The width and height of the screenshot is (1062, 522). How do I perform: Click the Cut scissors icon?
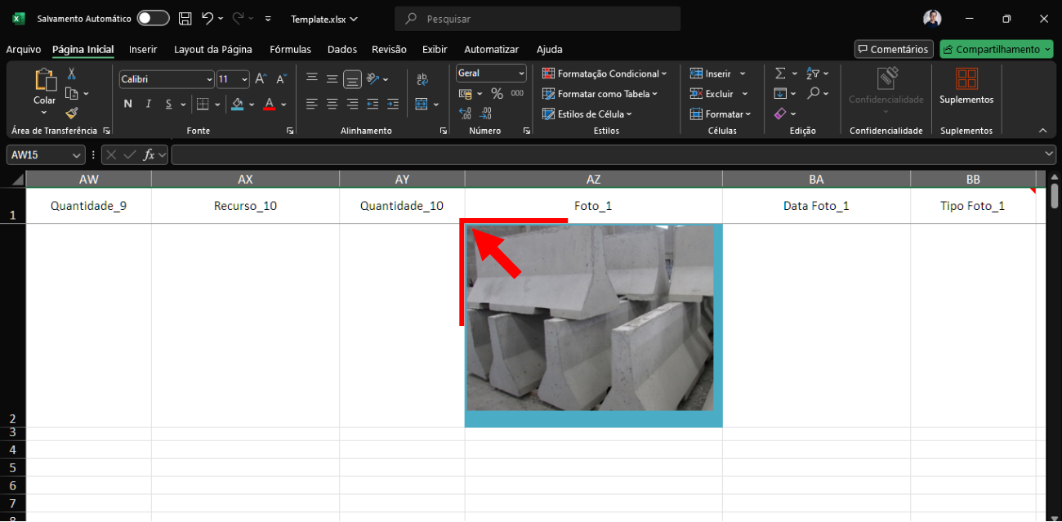pos(72,74)
